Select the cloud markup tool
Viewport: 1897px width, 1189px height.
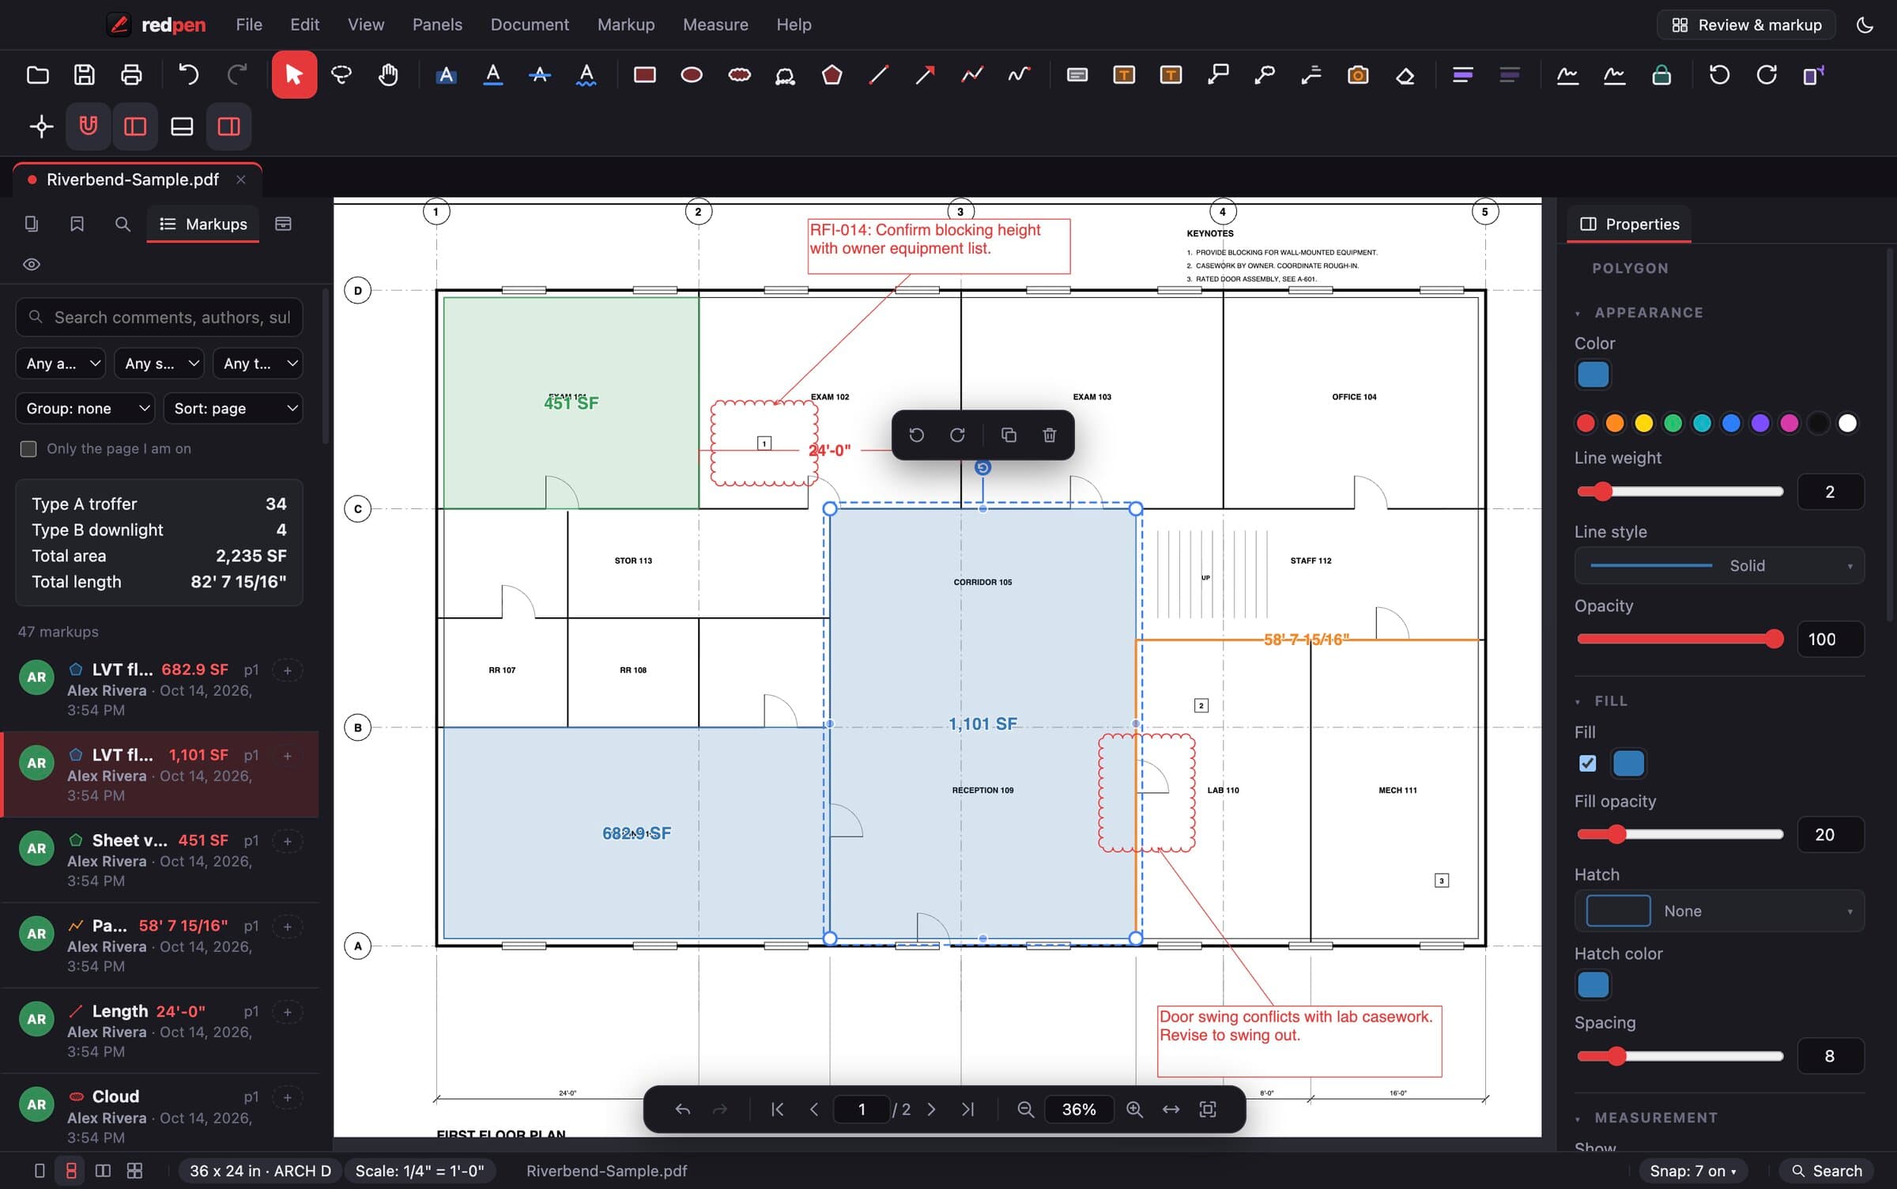click(x=739, y=75)
